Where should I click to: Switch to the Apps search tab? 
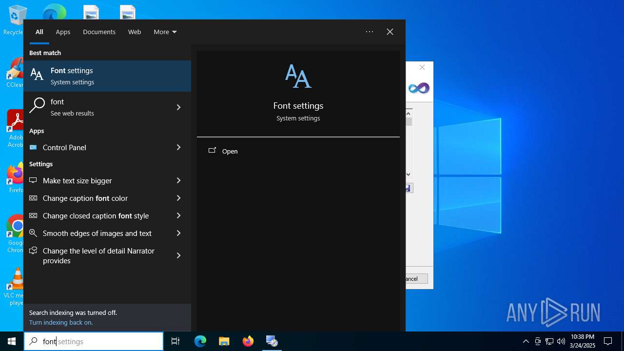click(63, 32)
